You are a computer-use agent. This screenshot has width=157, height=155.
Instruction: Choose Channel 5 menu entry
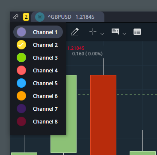(x=38, y=83)
